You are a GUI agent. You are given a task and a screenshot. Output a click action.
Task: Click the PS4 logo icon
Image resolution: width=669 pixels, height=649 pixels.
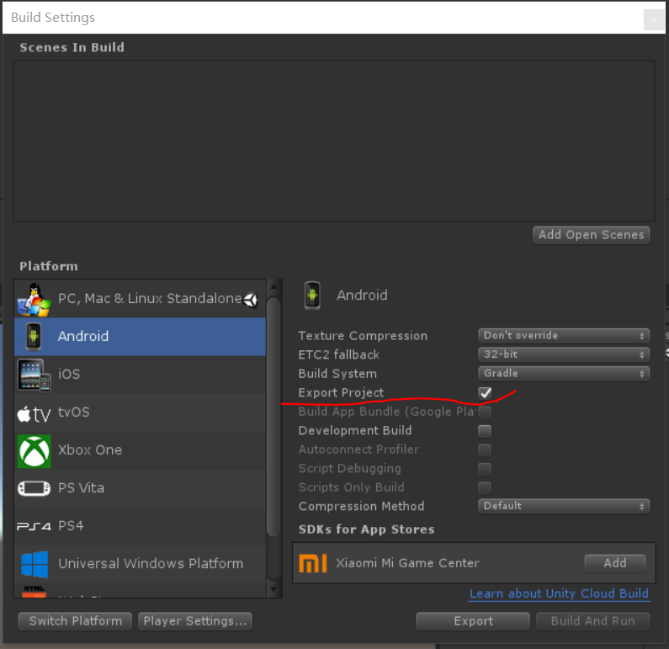click(x=34, y=526)
